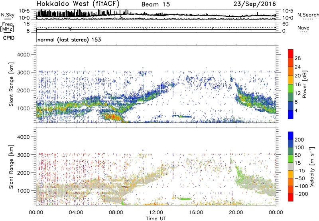Screen dimensions: 319x221
Task: Click the "200" tick on Velocity colorbar
Action: click(x=299, y=140)
